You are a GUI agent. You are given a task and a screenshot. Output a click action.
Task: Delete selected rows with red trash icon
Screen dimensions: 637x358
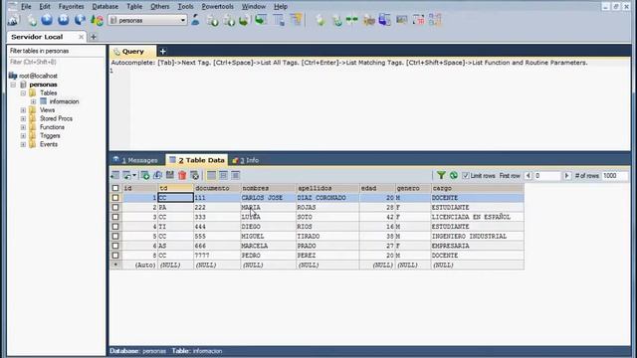(x=182, y=175)
